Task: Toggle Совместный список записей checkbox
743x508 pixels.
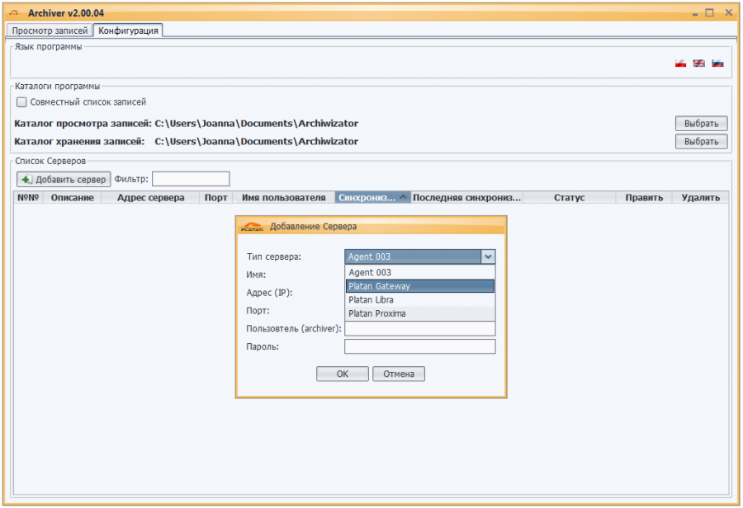Action: 21,102
